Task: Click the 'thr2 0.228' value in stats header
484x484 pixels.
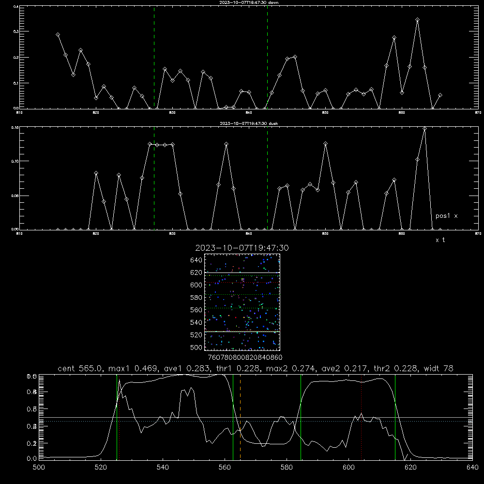Action: [x=396, y=368]
